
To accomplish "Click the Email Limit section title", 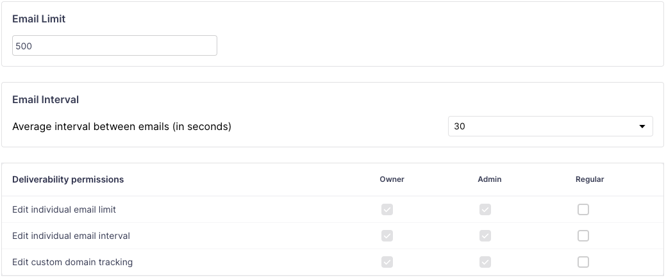I will click(x=39, y=19).
